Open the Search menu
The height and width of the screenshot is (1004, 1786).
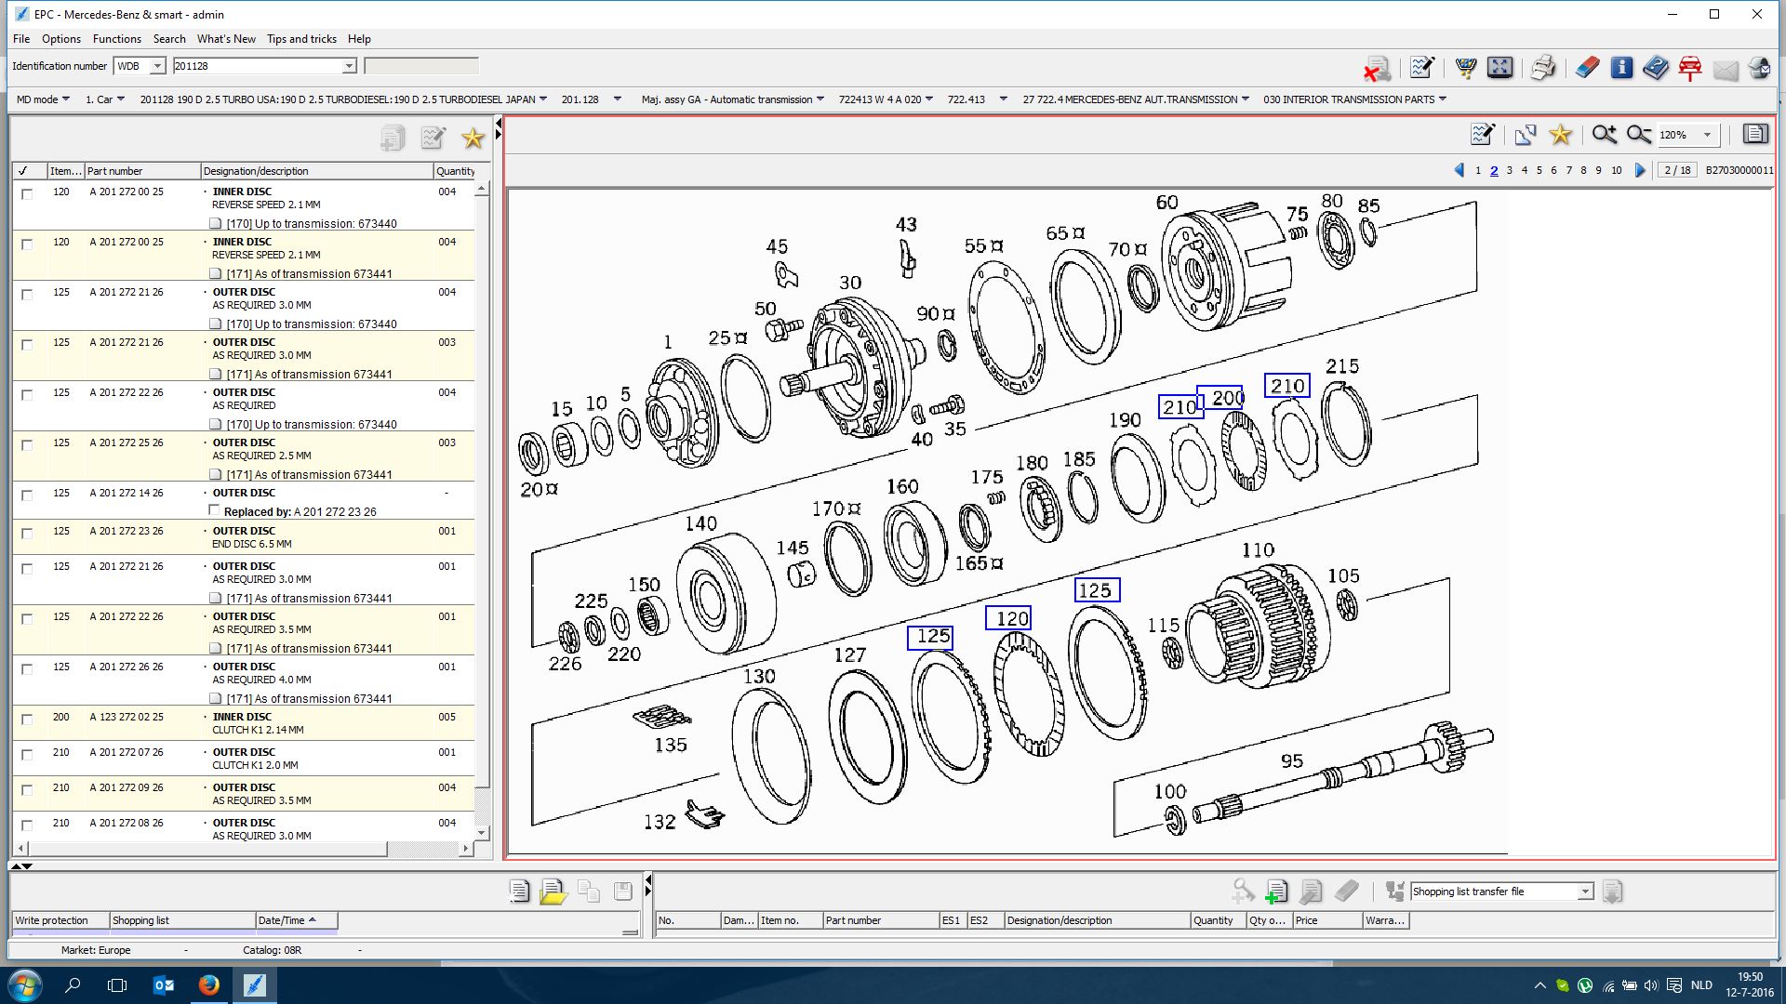coord(169,39)
